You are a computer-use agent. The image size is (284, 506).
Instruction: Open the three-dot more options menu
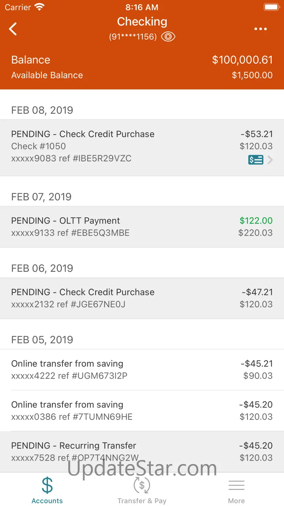pos(260,29)
